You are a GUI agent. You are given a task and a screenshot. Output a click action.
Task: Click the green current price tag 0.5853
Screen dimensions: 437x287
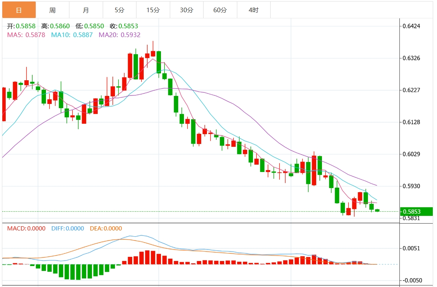click(416, 211)
